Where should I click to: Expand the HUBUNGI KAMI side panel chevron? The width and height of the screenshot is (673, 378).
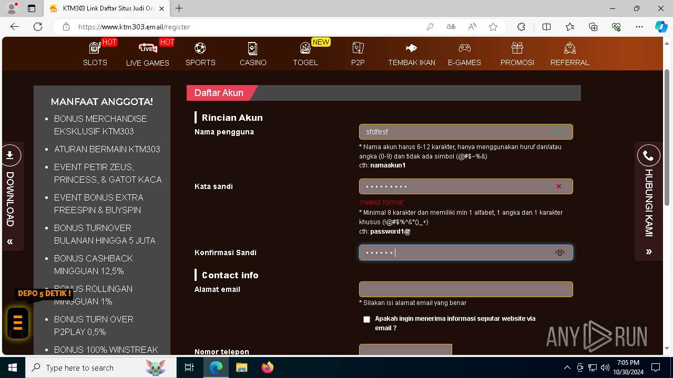point(649,252)
